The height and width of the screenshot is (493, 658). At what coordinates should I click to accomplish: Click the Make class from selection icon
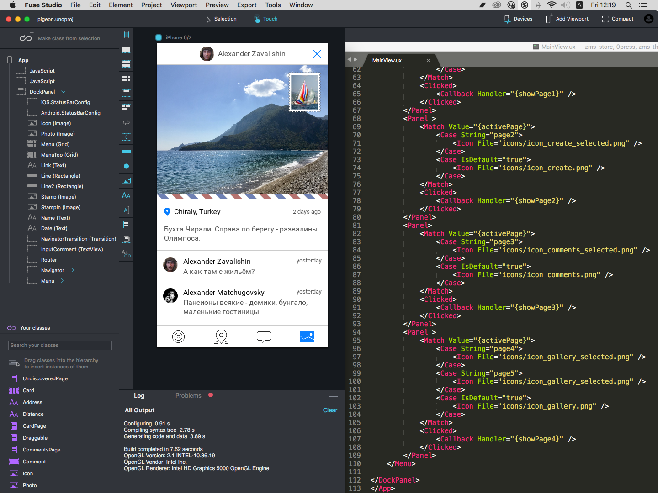point(26,37)
